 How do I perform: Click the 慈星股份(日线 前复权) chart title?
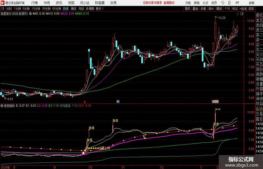pos(14,14)
